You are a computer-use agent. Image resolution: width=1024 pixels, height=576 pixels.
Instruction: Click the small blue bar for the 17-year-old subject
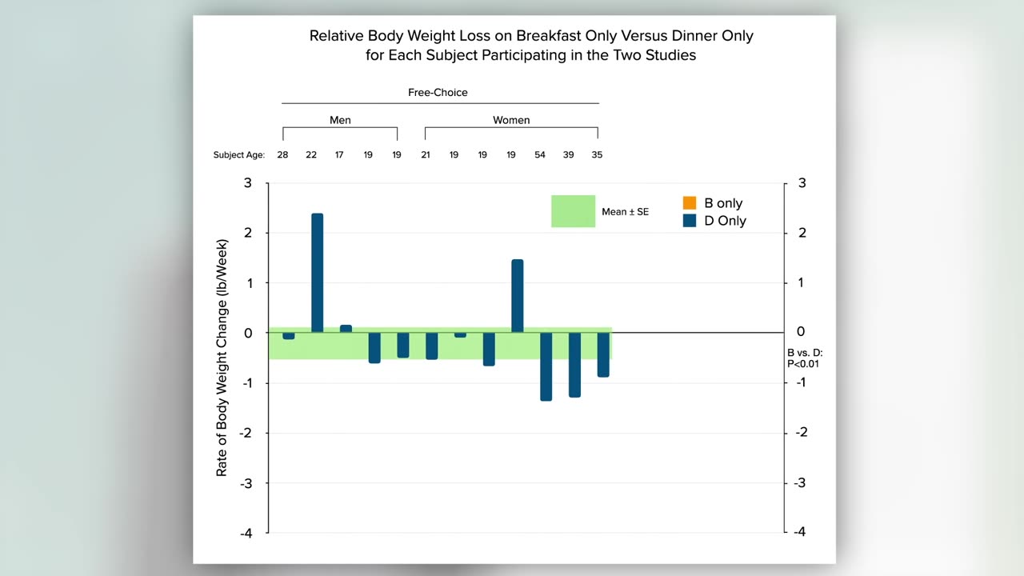pyautogui.click(x=346, y=329)
